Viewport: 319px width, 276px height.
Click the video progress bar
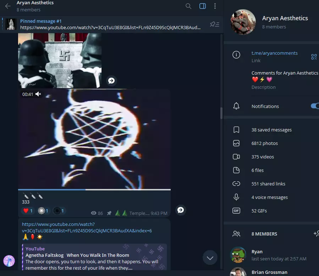(x=94, y=190)
